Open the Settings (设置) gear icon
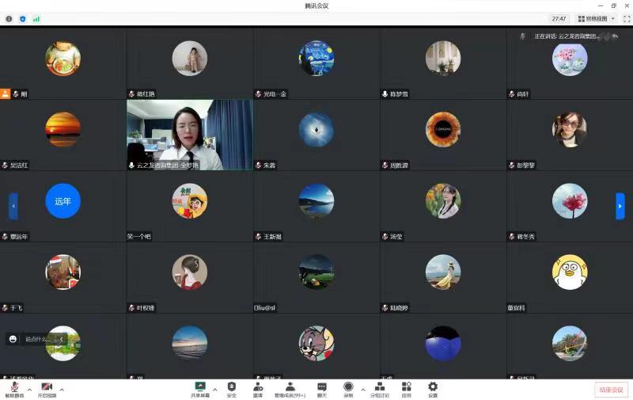Image resolution: width=633 pixels, height=400 pixels. coord(433,388)
